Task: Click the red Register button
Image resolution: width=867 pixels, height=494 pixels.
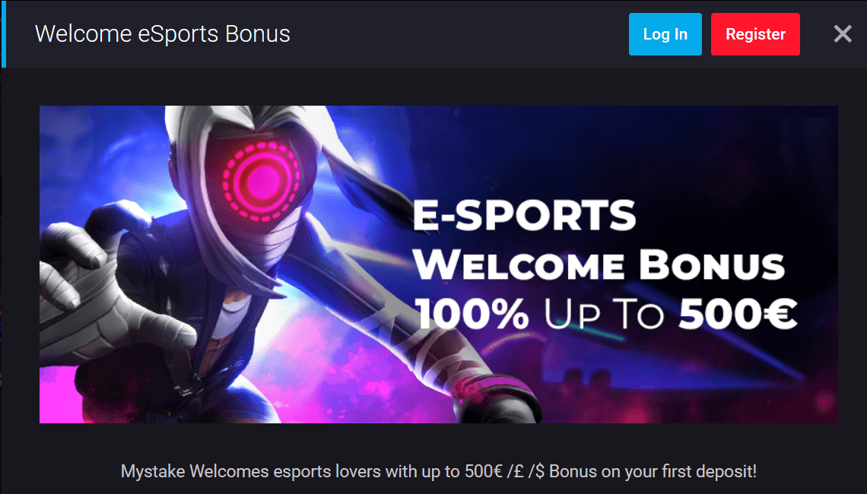Action: click(755, 34)
